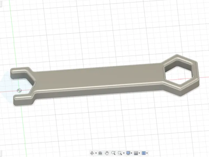Image resolution: width=209 pixels, height=157 pixels.
Task: Open the Display Settings monitor icon
Action: click(x=128, y=153)
